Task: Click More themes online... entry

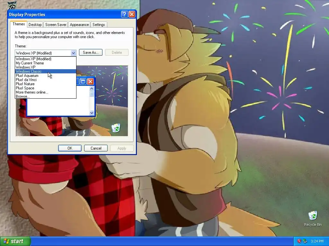Action: (x=46, y=92)
